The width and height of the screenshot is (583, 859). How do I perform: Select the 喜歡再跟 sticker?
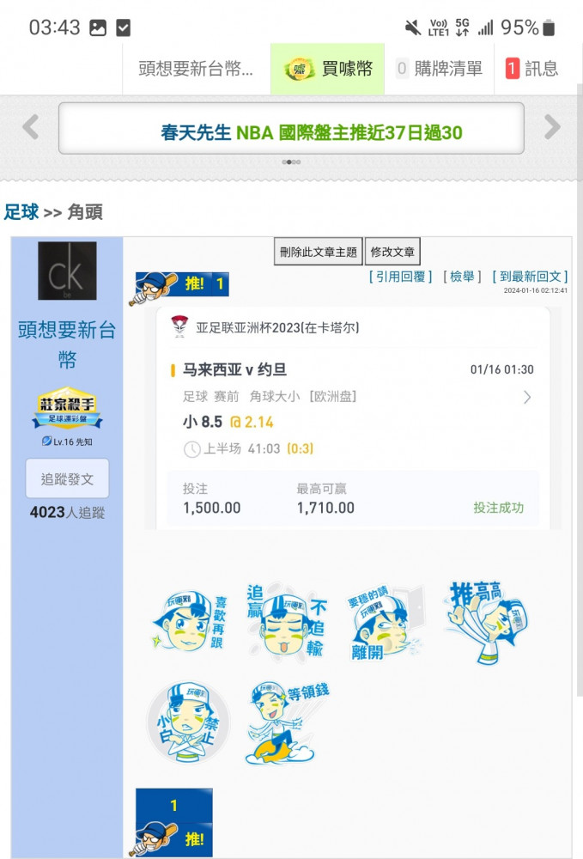[x=189, y=622]
